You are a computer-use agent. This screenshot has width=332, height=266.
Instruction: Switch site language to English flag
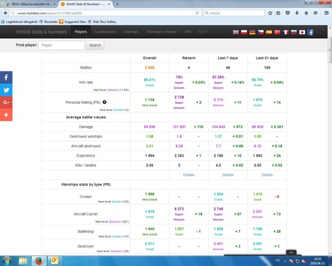point(236,32)
